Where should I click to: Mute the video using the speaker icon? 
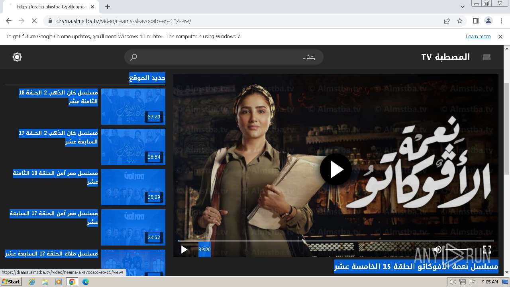tap(437, 250)
